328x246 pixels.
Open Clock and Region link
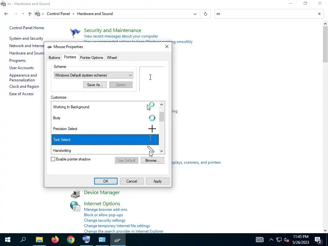coord(24,86)
